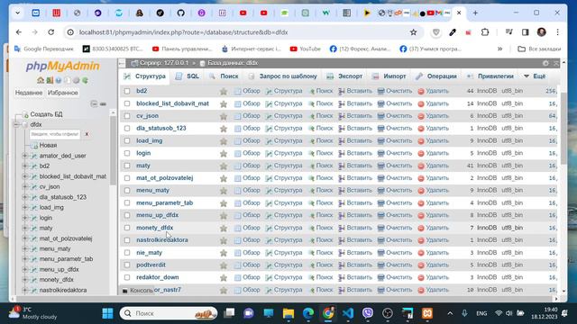The width and height of the screenshot is (577, 324).
Task: Expand the bd2 node in sidebar tree
Action: 25,166
